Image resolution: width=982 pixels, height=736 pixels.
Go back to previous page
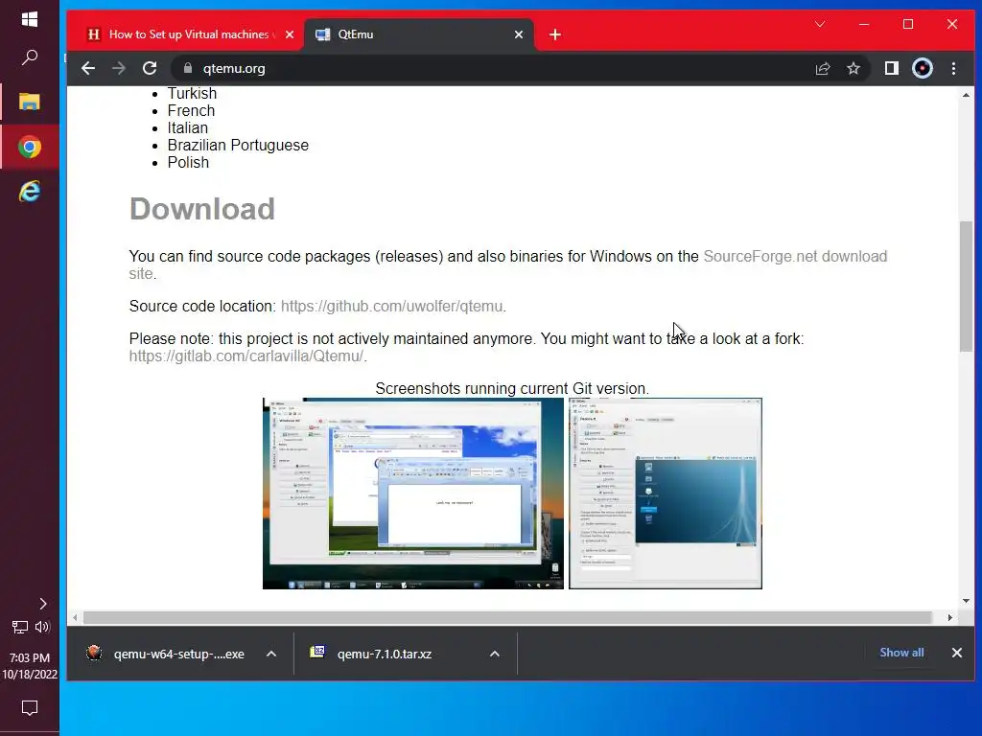[x=88, y=68]
